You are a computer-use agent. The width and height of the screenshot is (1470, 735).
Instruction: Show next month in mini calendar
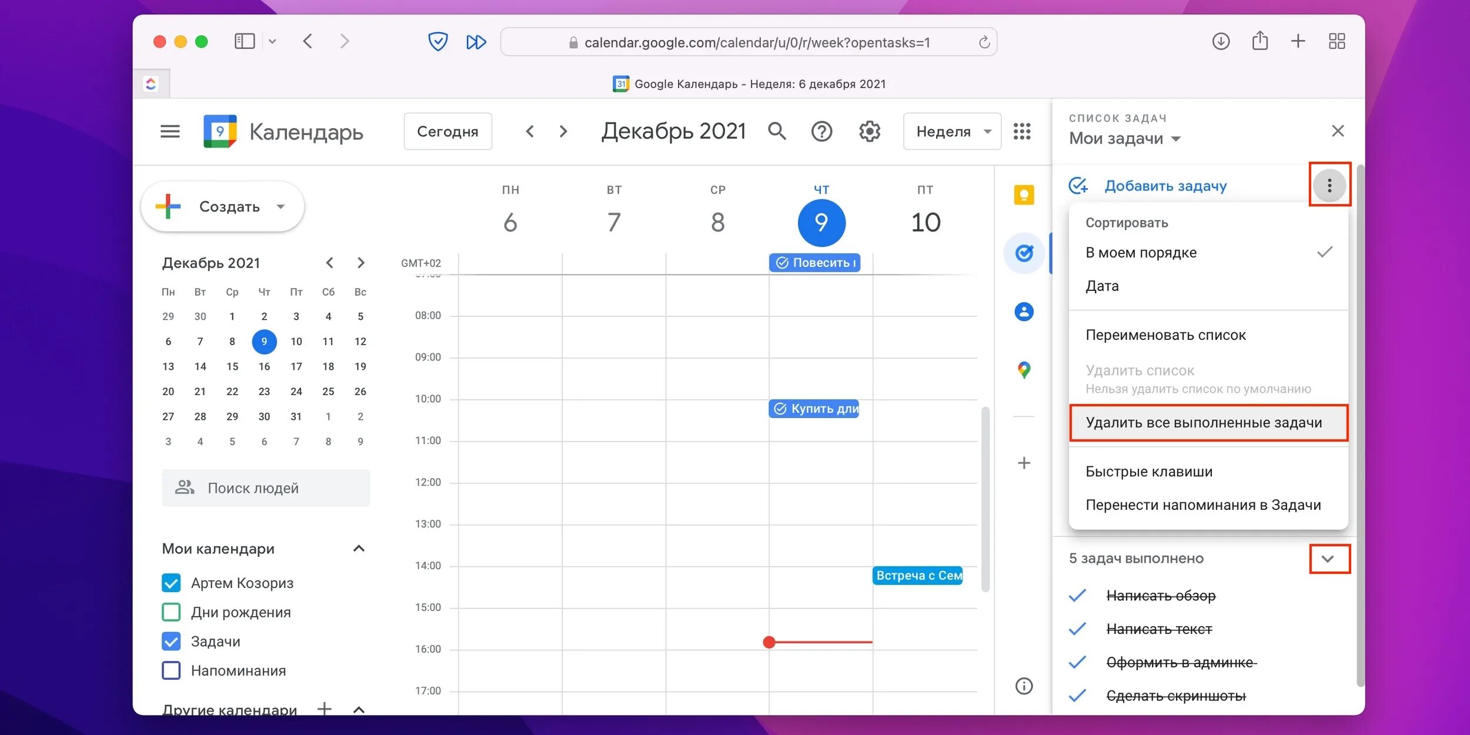361,263
